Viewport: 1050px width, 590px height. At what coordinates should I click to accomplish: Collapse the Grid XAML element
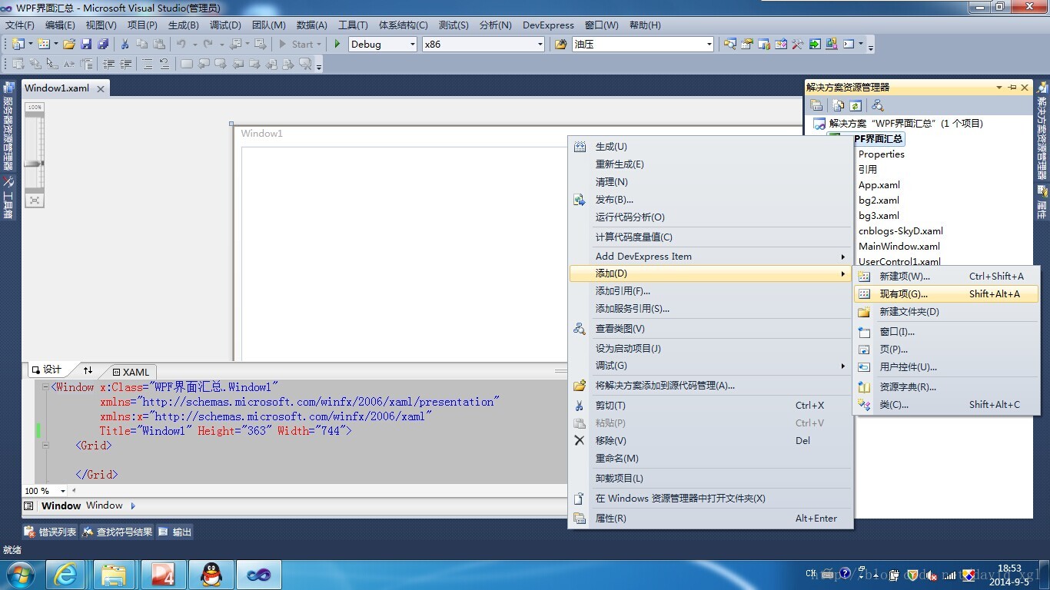(x=45, y=446)
